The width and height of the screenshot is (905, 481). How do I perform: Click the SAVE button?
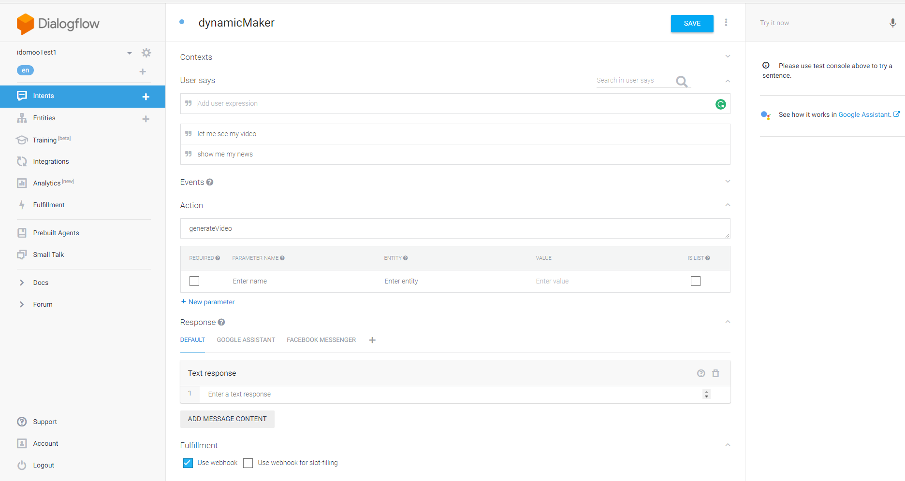coord(692,24)
